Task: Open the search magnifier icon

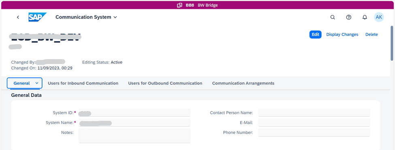Action: point(333,17)
